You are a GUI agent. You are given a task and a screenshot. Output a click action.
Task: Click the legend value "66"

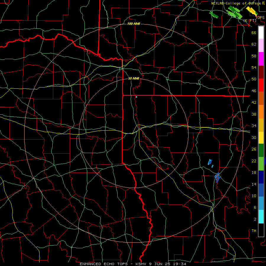[x=254, y=33]
